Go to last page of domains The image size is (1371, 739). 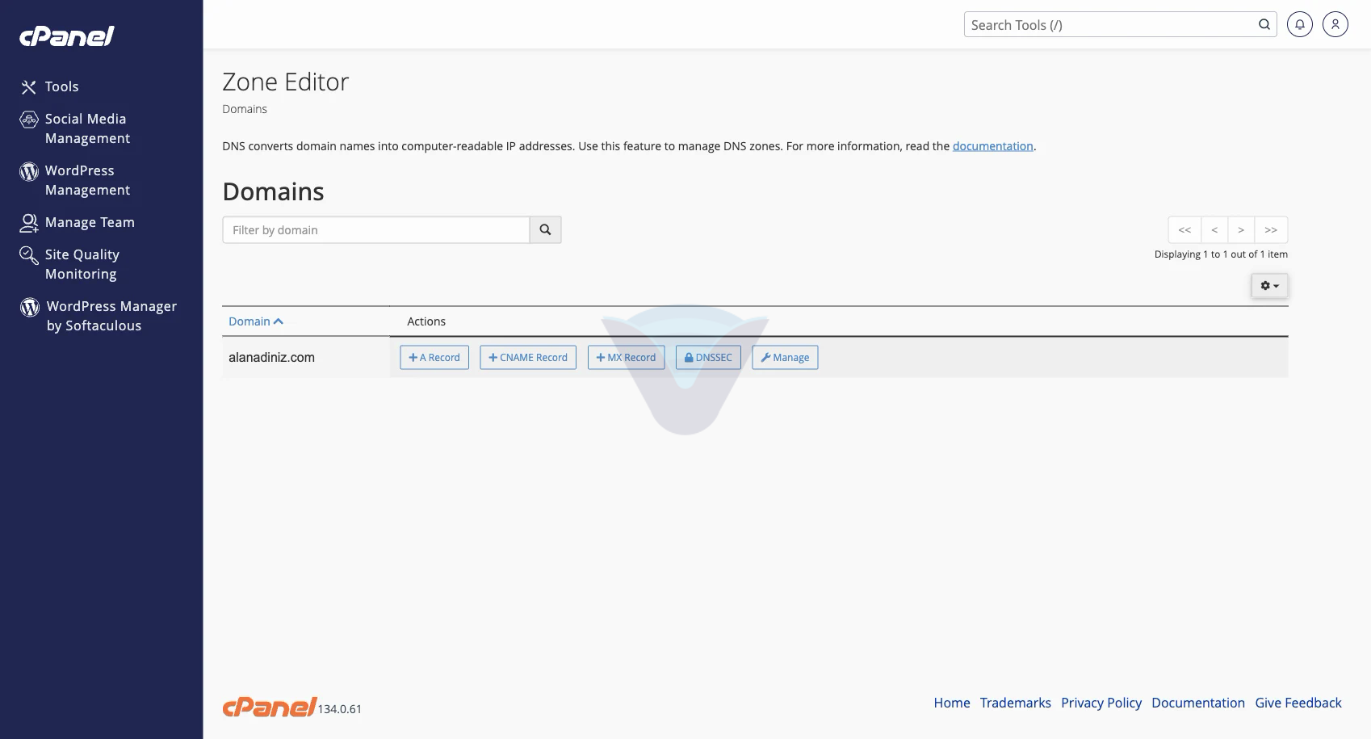click(x=1271, y=230)
